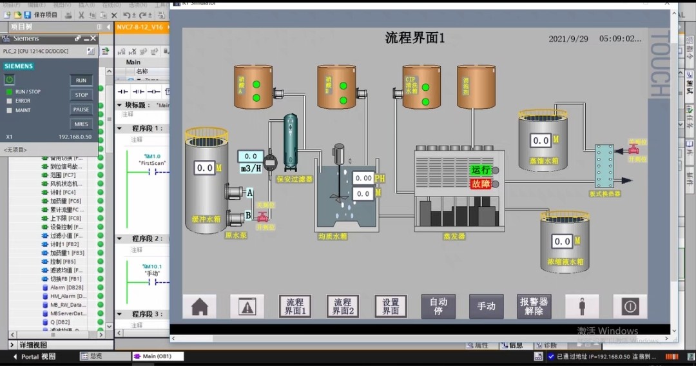Click the mixer agitator motor icon
Image resolution: width=696 pixels, height=366 pixels.
(x=339, y=155)
